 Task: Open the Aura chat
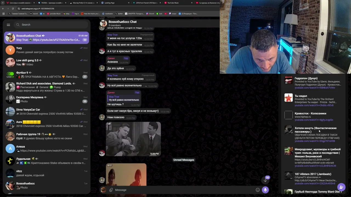(47, 124)
